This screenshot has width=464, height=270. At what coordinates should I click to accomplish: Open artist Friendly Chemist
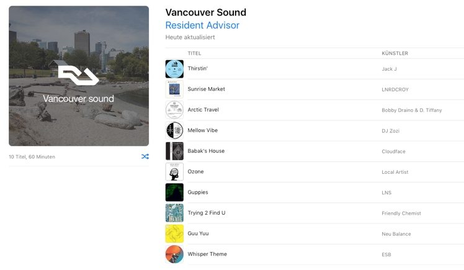[x=401, y=213]
